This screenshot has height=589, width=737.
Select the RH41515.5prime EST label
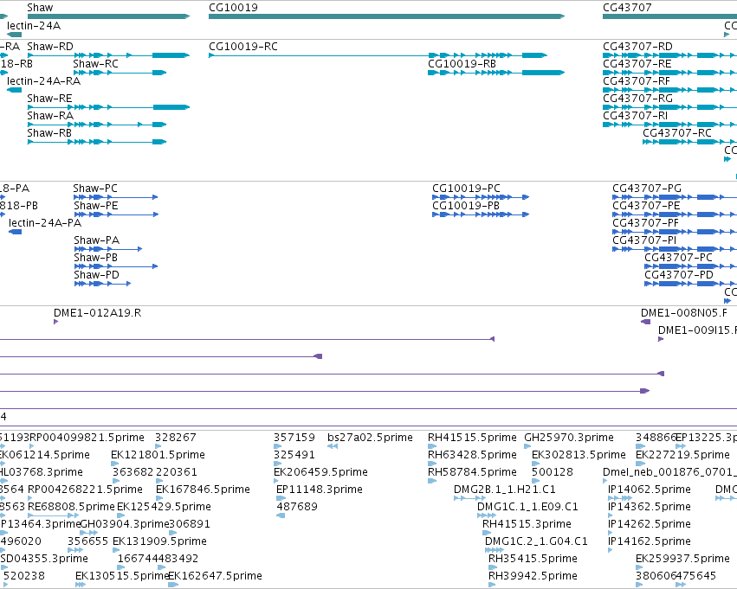472,438
